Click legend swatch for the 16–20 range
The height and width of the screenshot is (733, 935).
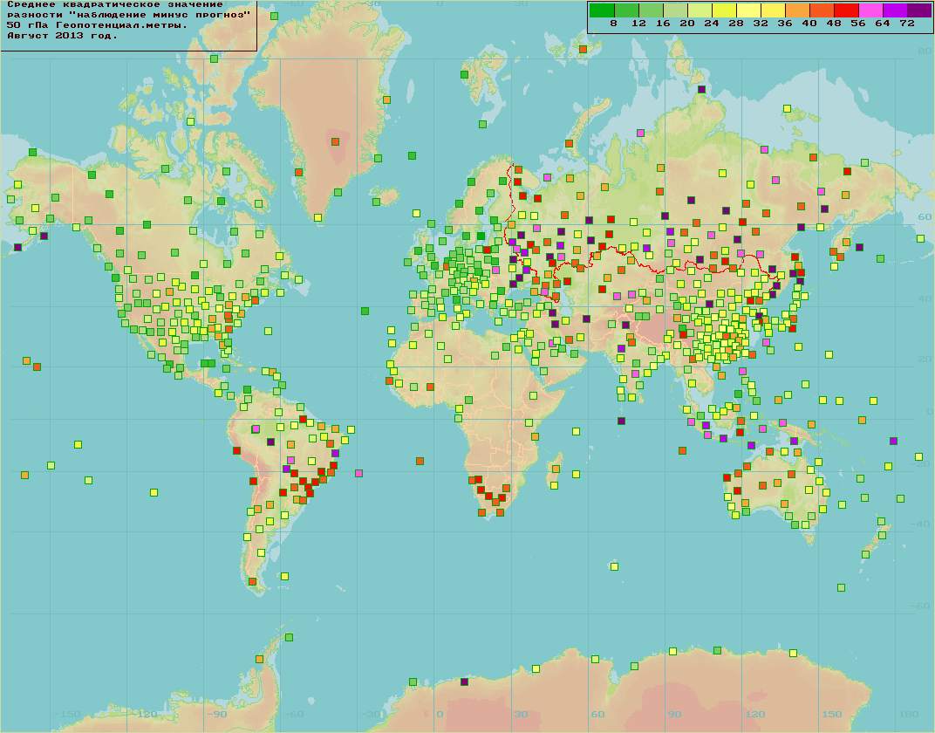tap(675, 10)
